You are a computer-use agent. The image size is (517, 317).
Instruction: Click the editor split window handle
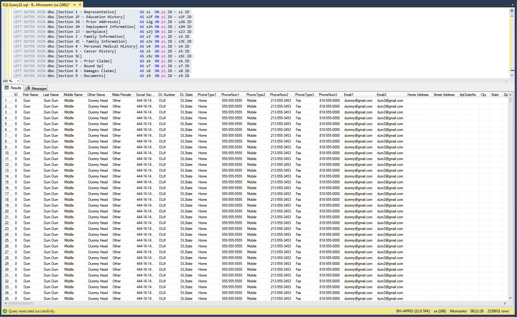512,10
